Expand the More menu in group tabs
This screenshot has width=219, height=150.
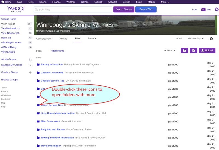point(92,39)
